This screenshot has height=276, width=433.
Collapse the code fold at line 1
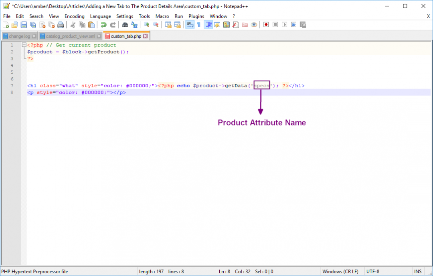24,45
